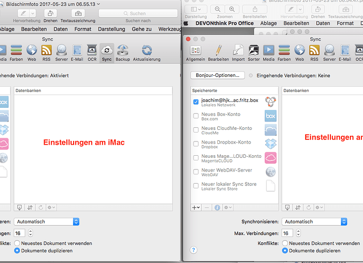
Task: Enable Neuer WebDAV-Server checkbox
Action: pyautogui.click(x=196, y=172)
